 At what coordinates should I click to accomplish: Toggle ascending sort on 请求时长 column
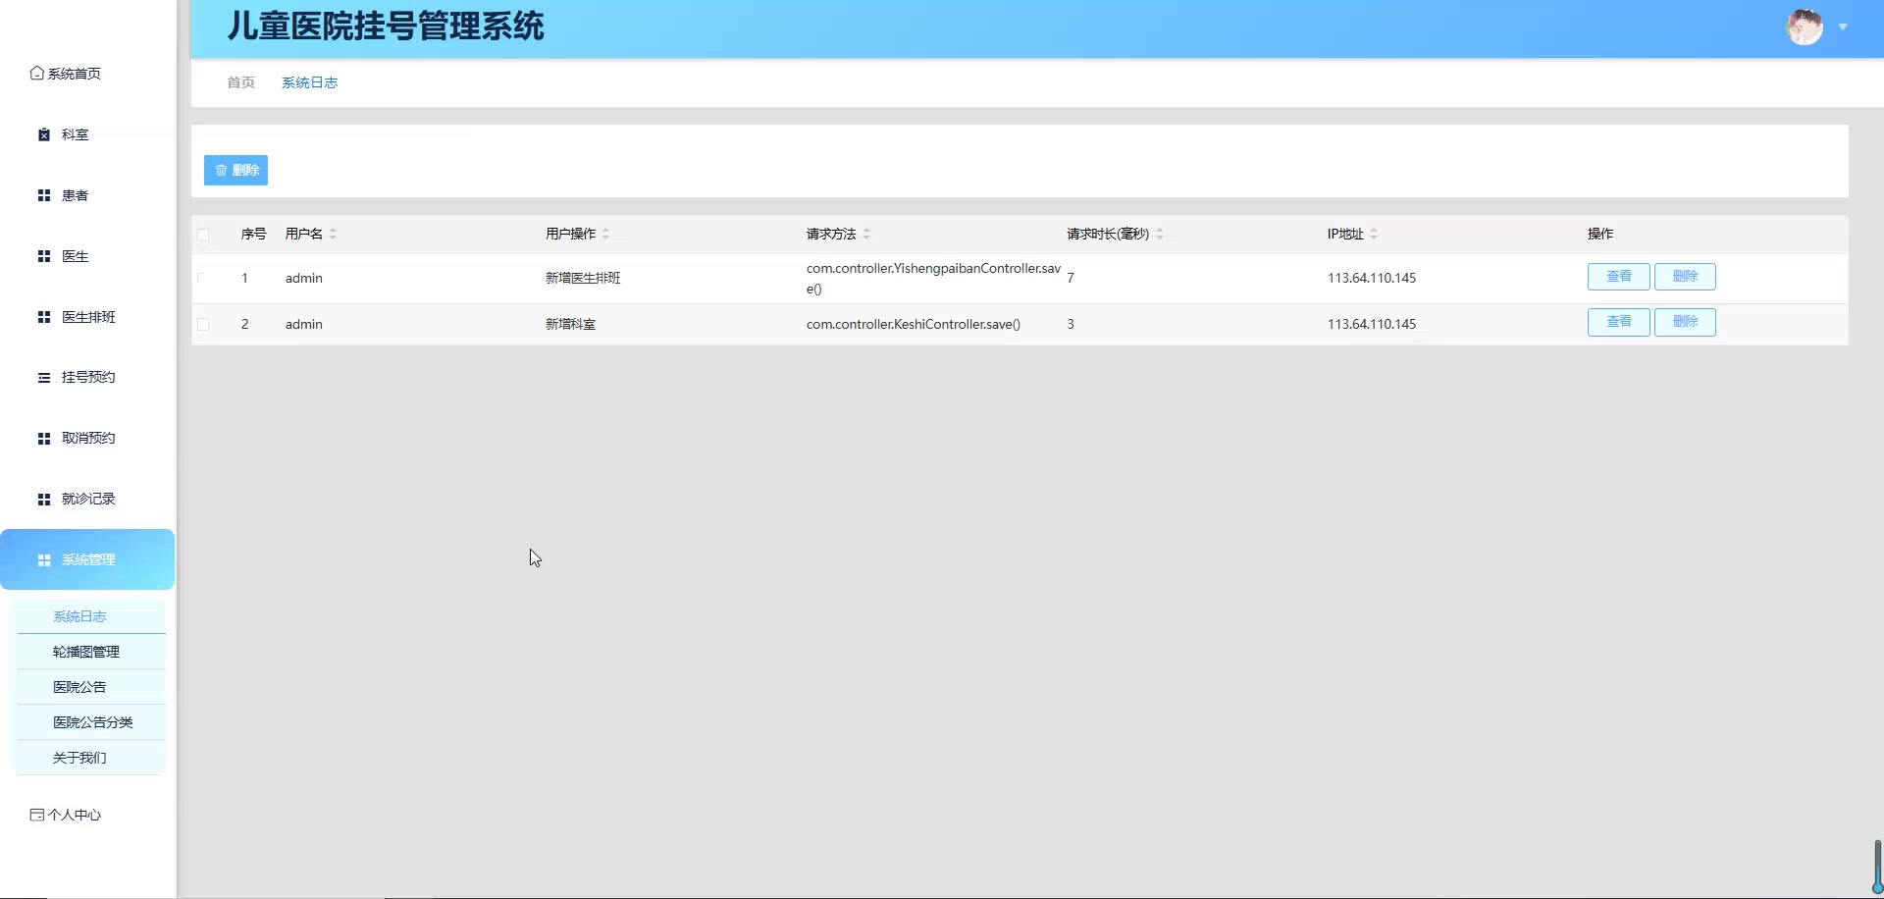coord(1161,229)
